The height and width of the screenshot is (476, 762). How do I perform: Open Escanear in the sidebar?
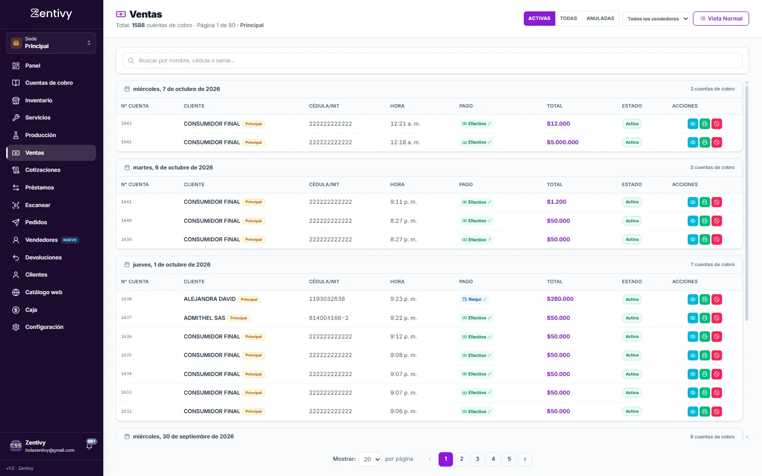51,205
